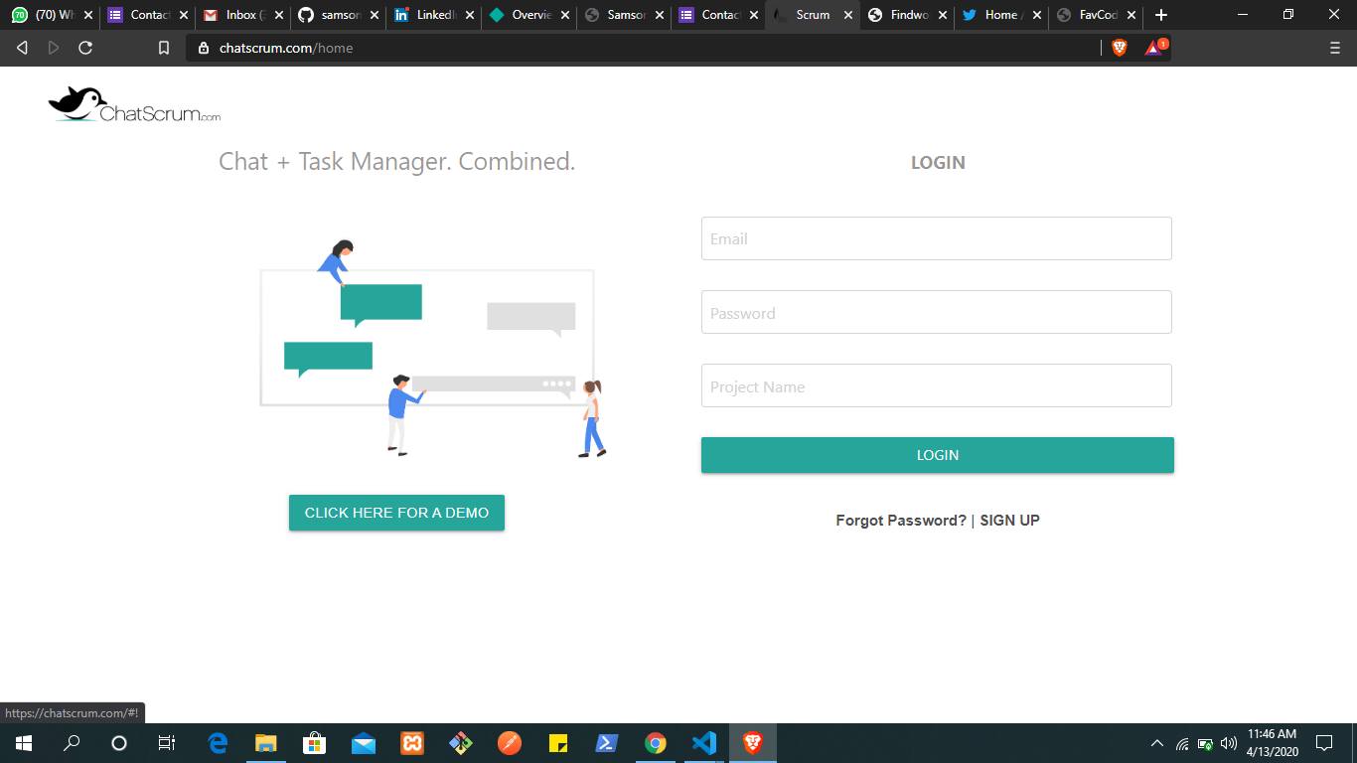The height and width of the screenshot is (763, 1357).
Task: Click the CLICK HERE FOR A DEMO button
Action: click(396, 513)
